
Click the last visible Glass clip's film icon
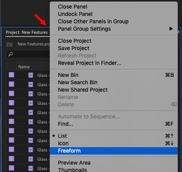[31, 169]
